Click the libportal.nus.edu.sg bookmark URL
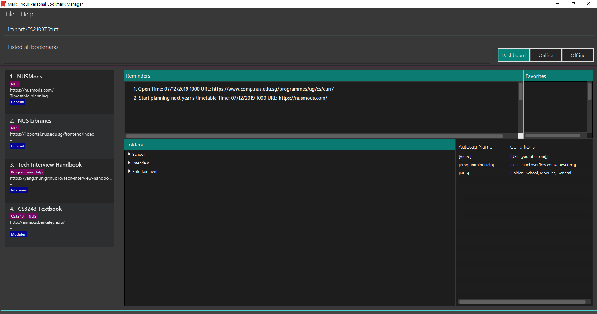This screenshot has height=314, width=597. [52, 134]
